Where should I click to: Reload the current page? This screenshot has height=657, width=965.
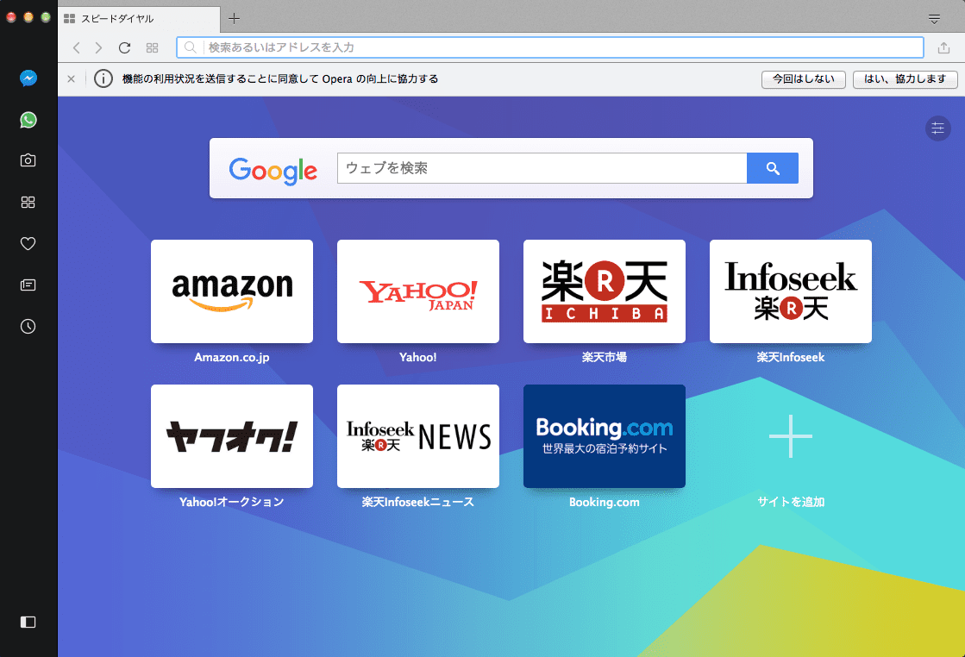124,47
